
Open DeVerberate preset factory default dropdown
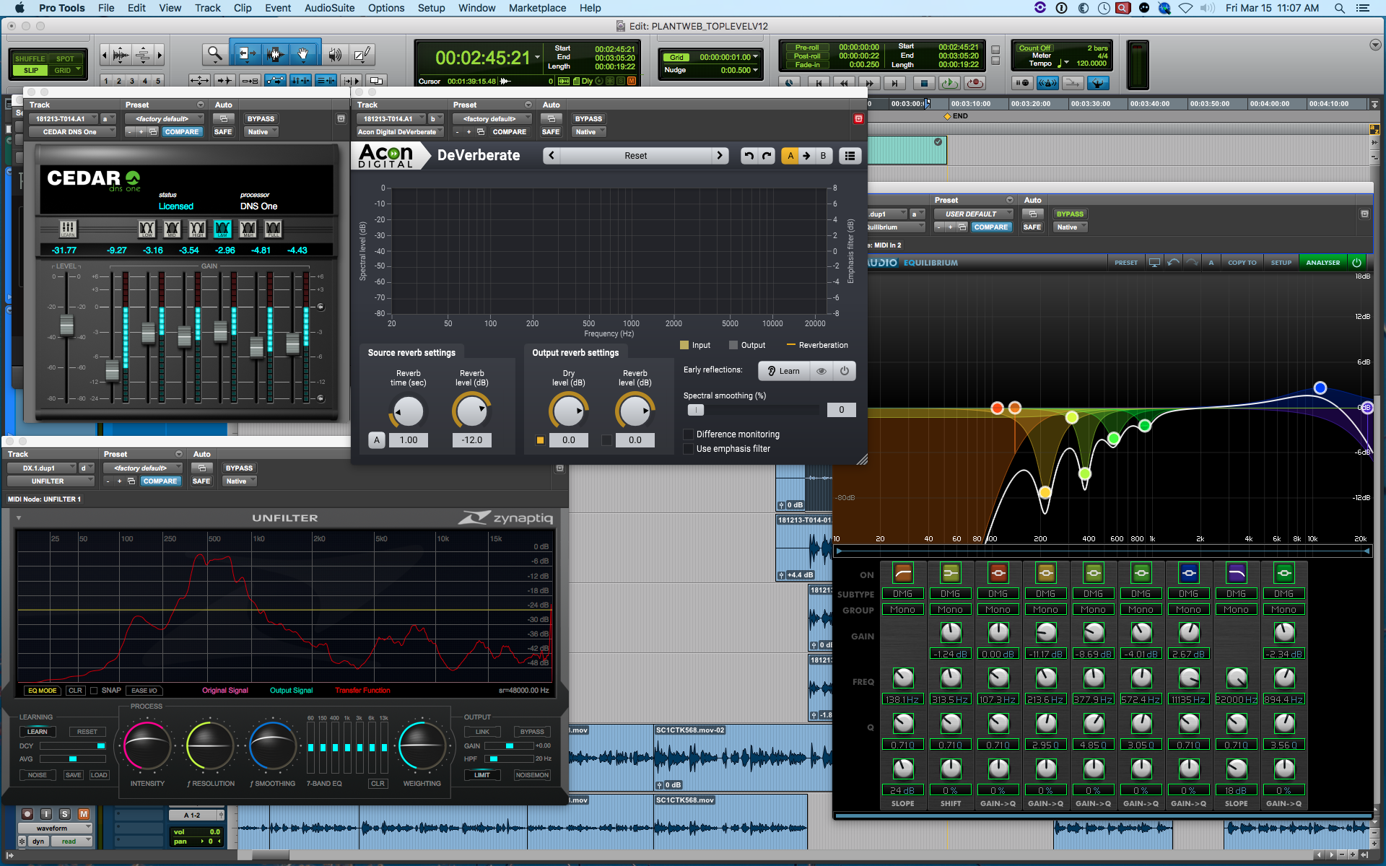coord(492,119)
